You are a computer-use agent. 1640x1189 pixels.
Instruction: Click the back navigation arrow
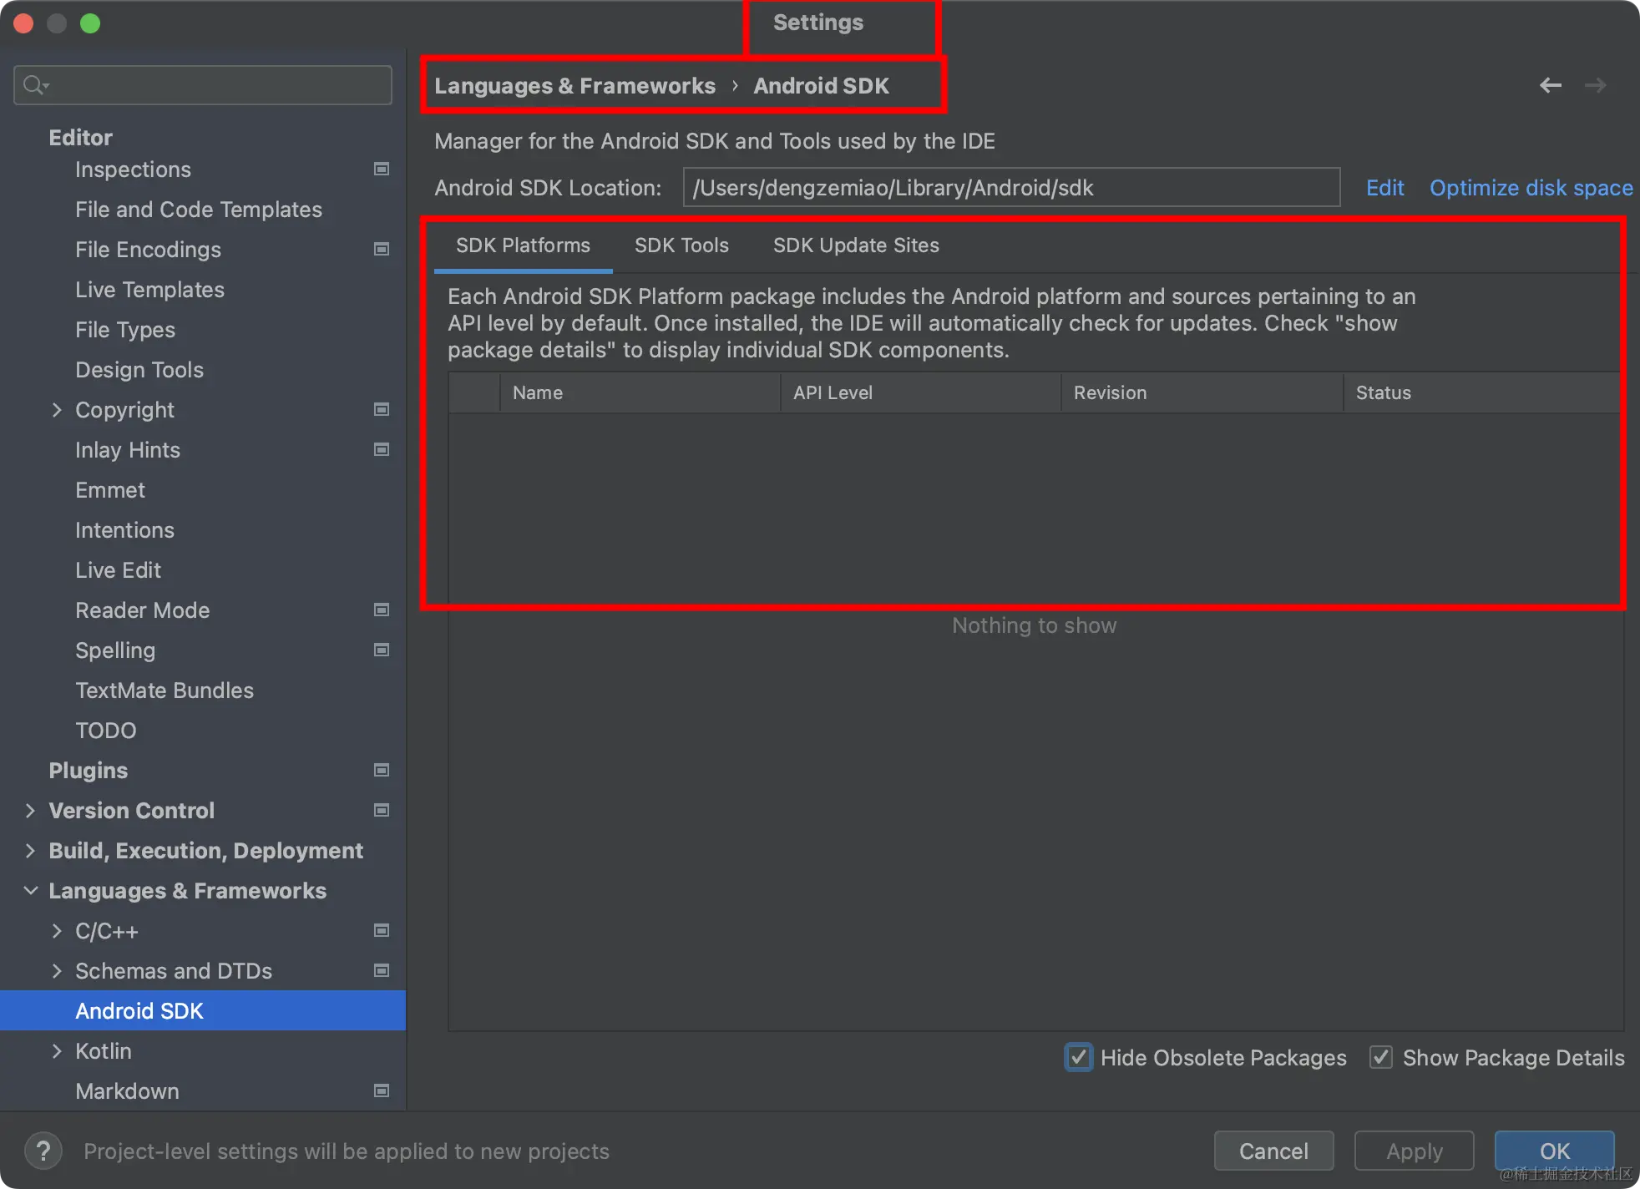click(1550, 85)
